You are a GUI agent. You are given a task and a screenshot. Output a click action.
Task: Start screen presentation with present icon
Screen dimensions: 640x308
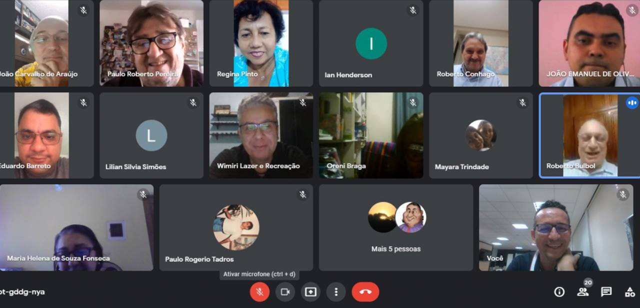coord(310,292)
